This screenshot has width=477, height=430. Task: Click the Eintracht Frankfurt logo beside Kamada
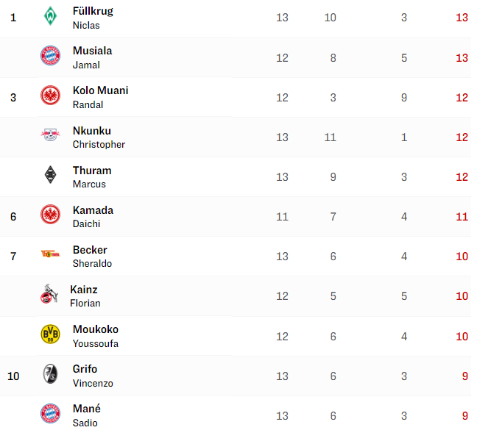[50, 215]
